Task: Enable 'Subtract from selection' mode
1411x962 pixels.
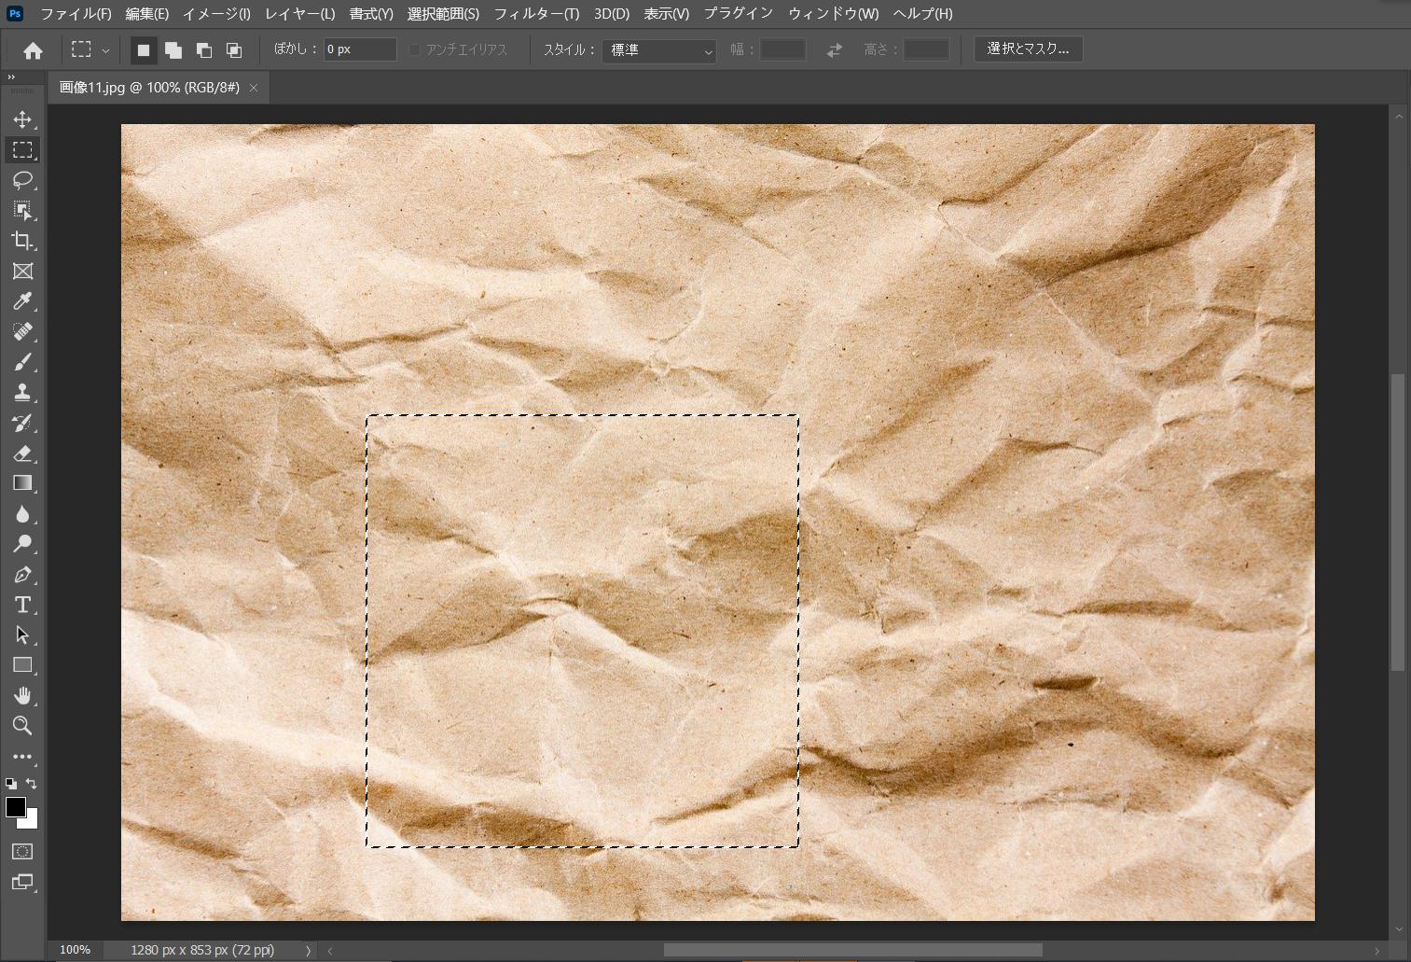Action: tap(203, 50)
